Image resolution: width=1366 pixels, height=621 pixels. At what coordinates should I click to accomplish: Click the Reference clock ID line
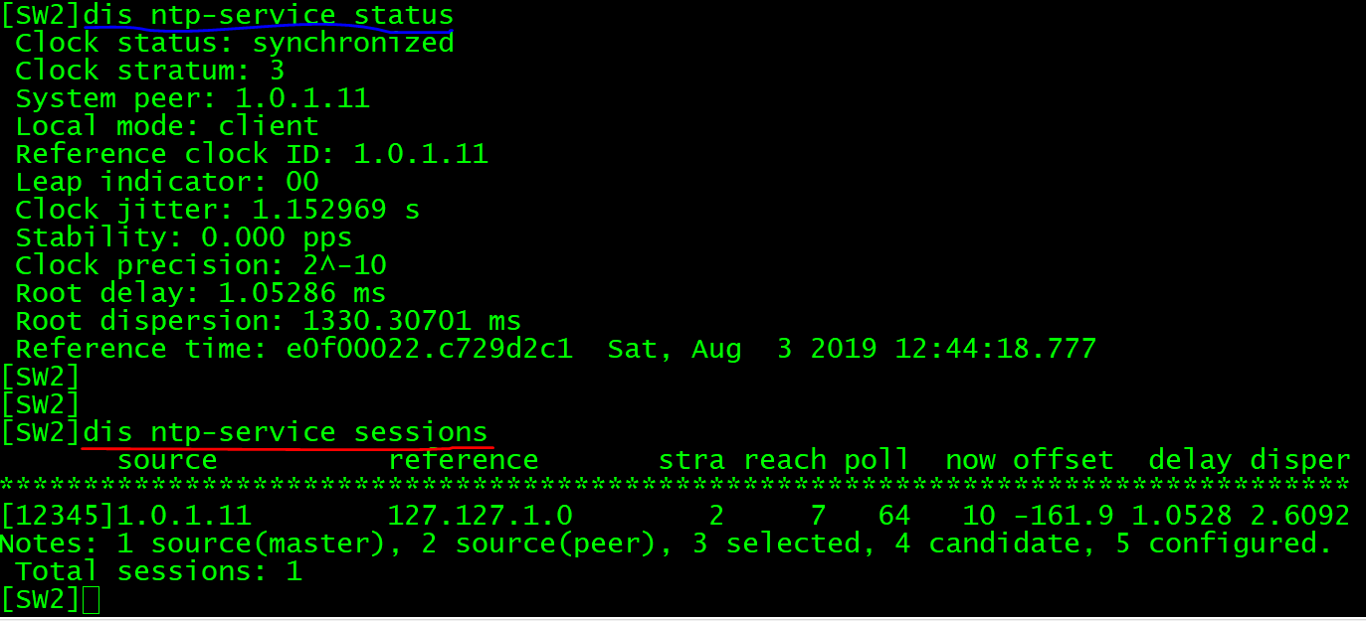tap(252, 155)
